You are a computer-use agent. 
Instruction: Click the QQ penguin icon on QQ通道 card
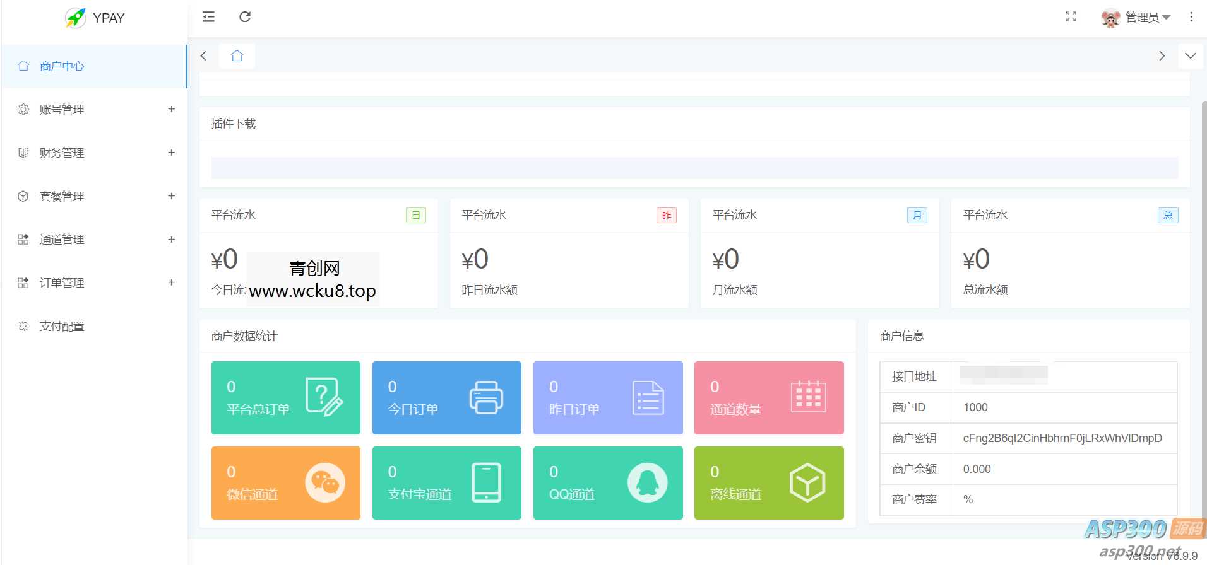tap(647, 483)
